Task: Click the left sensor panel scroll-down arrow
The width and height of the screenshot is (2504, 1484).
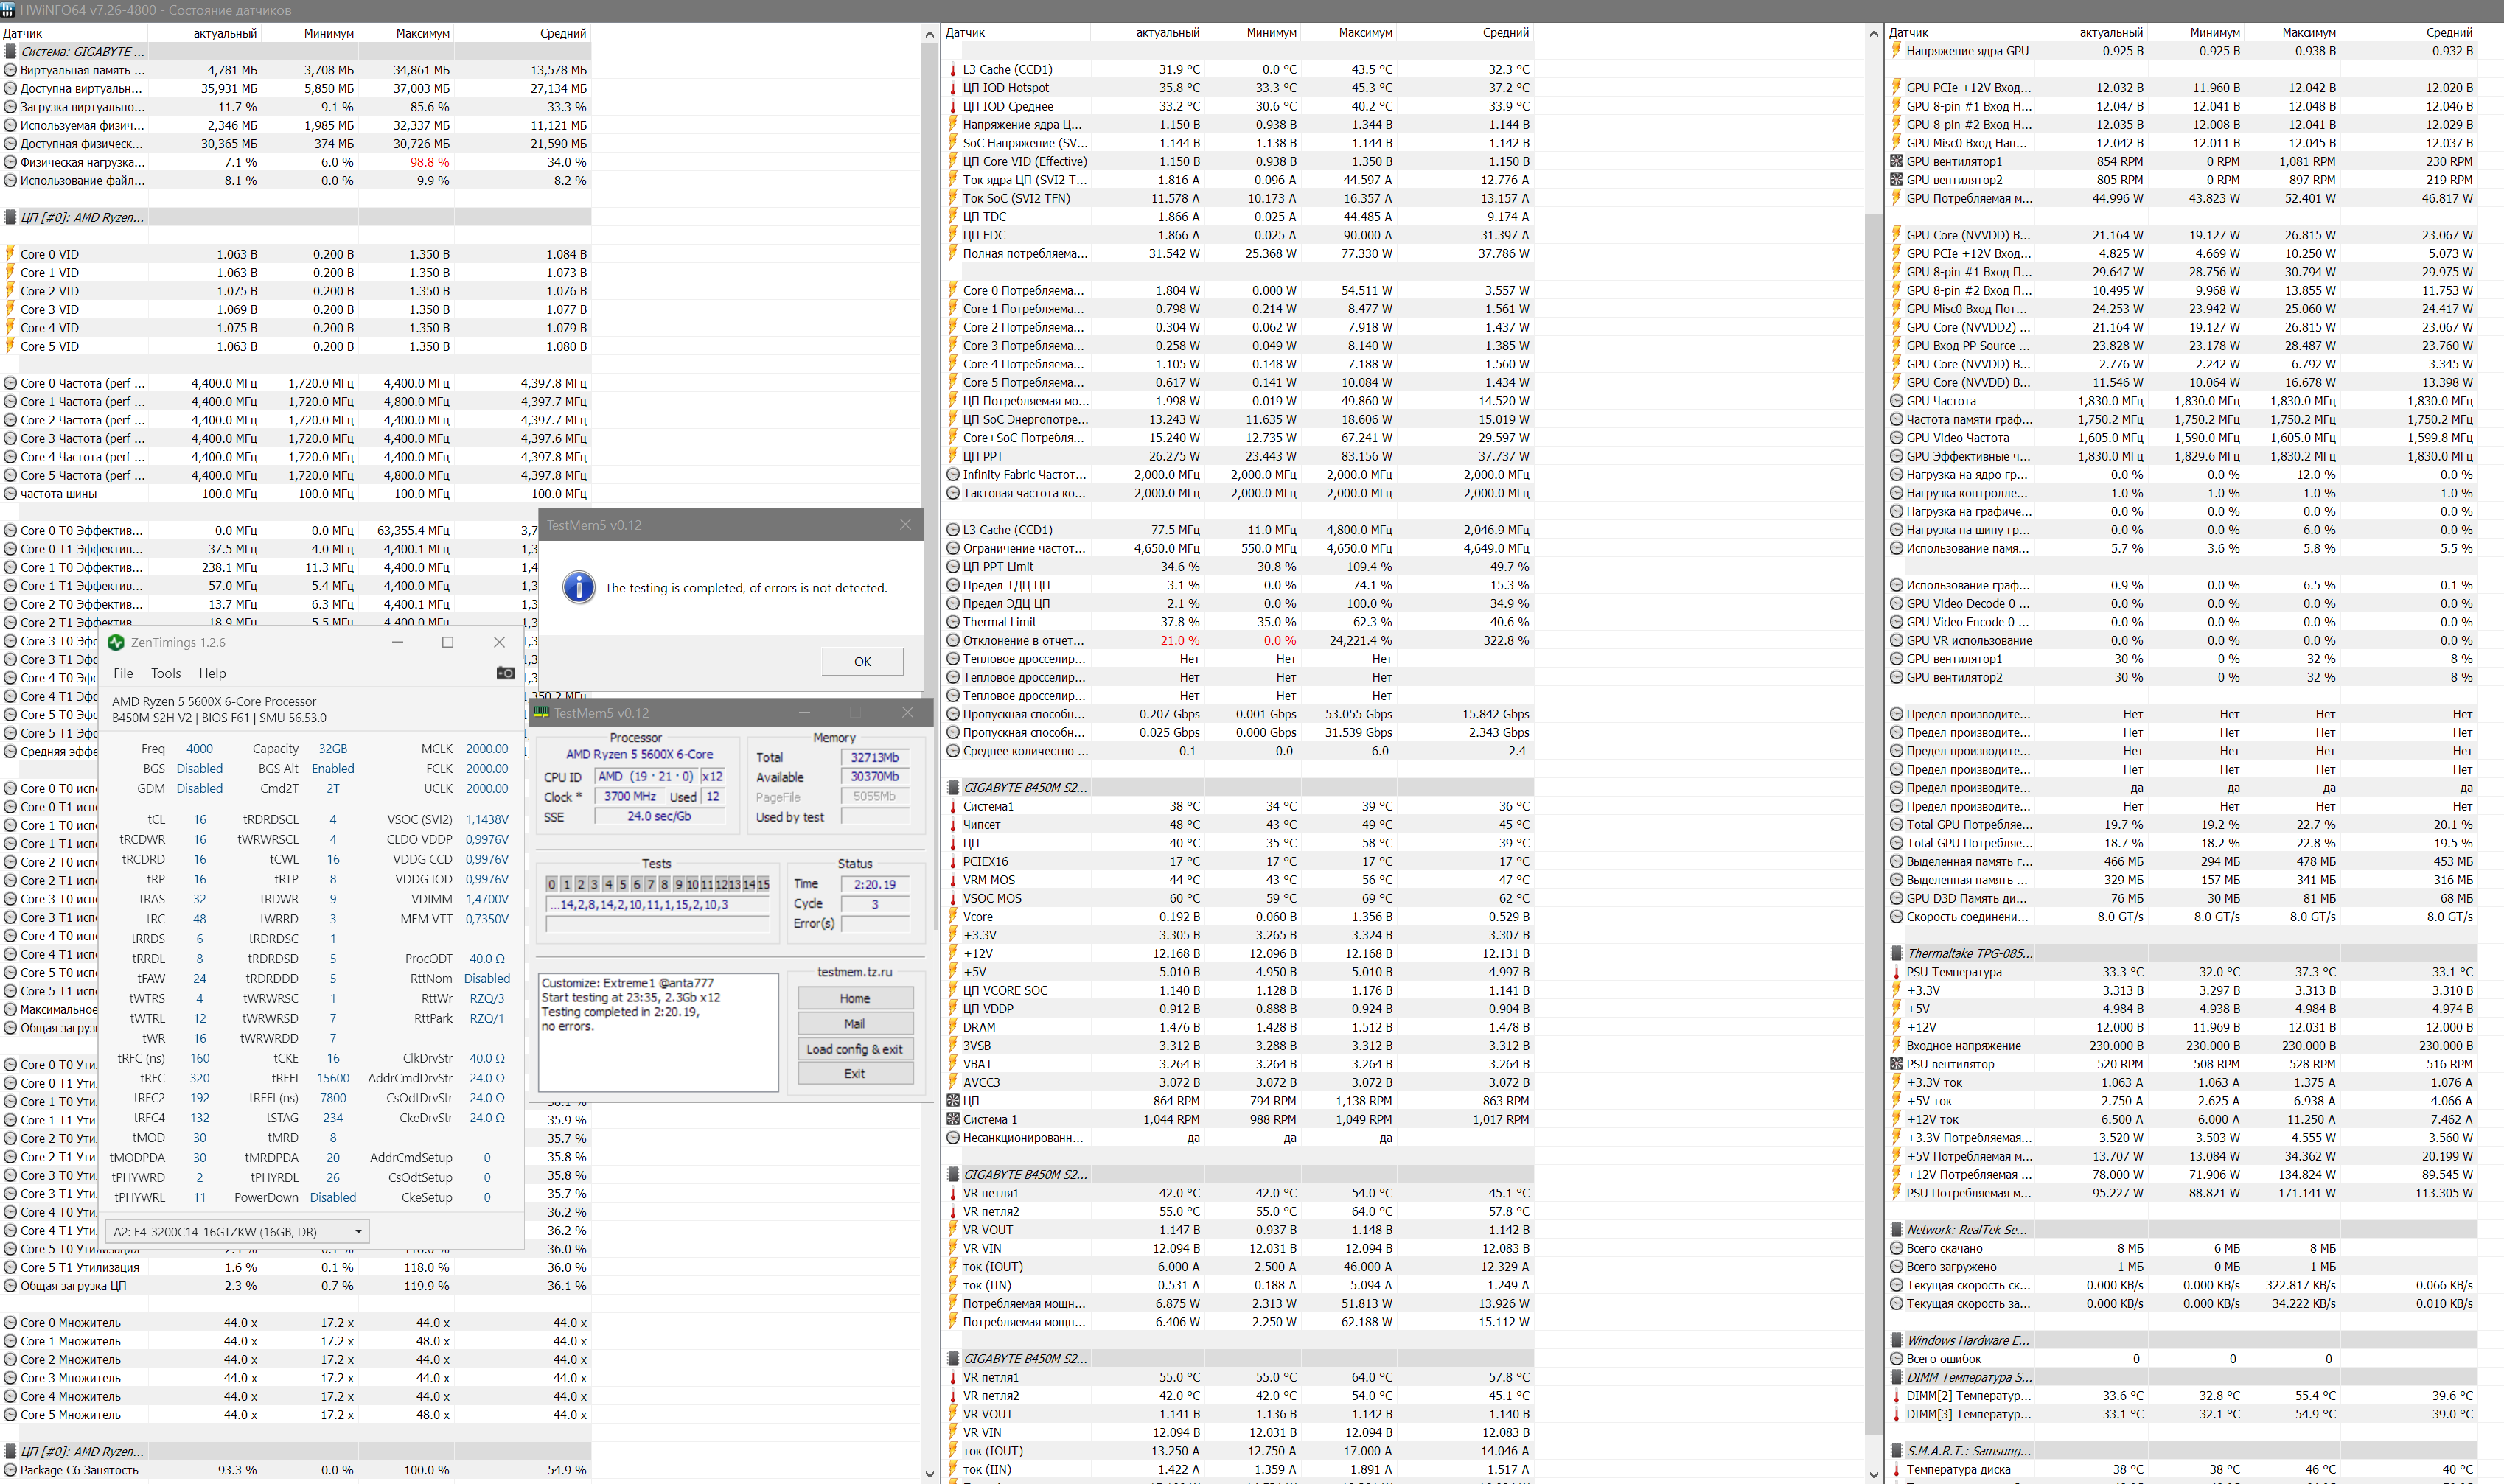Action: [x=930, y=1474]
